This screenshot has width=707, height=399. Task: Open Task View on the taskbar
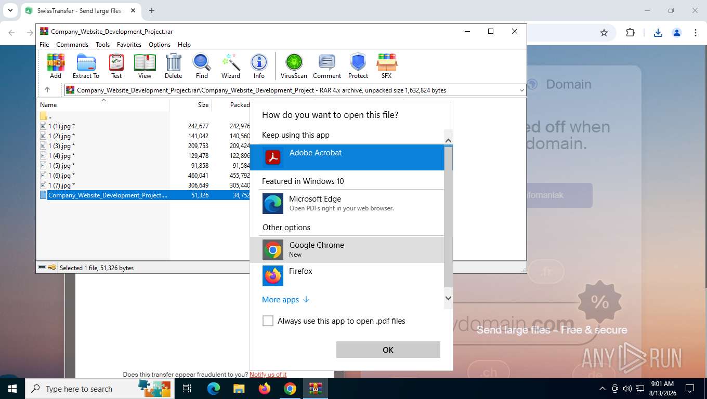pyautogui.click(x=187, y=389)
